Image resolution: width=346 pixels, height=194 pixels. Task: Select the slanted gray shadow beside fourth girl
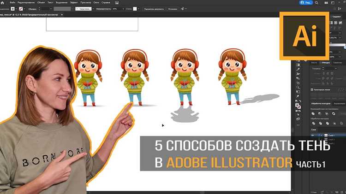tap(260, 98)
